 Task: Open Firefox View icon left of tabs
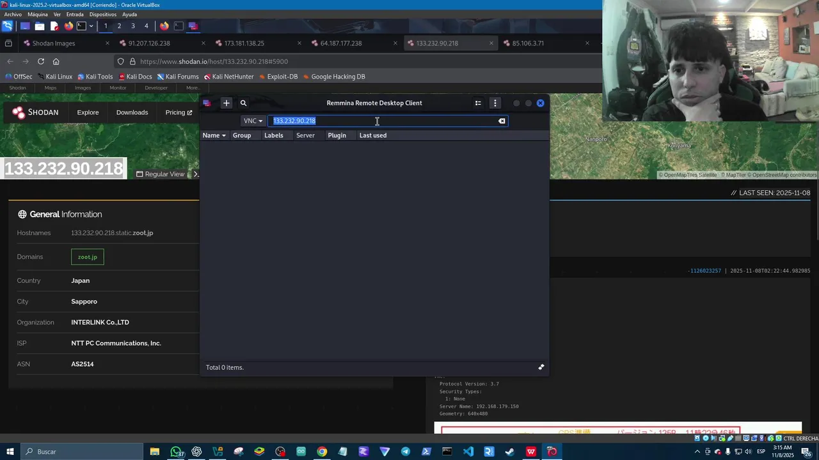[8, 43]
